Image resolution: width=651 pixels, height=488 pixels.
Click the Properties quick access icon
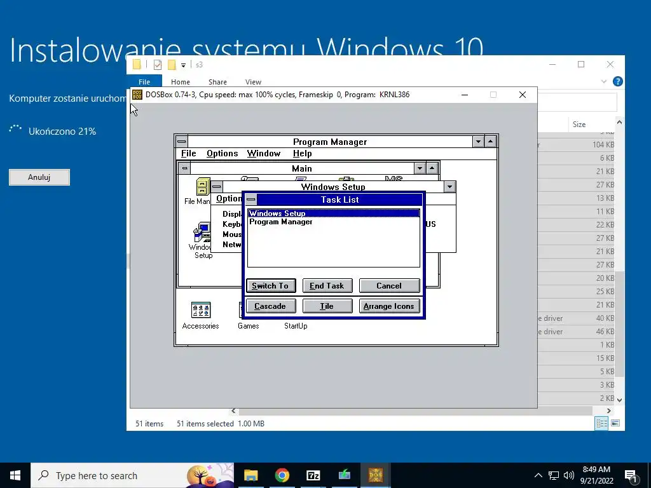(158, 65)
